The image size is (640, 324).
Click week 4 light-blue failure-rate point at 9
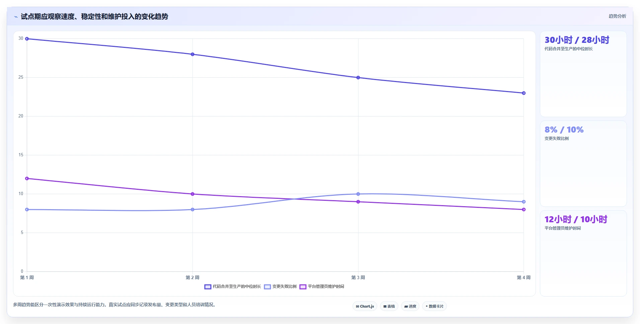coord(524,202)
